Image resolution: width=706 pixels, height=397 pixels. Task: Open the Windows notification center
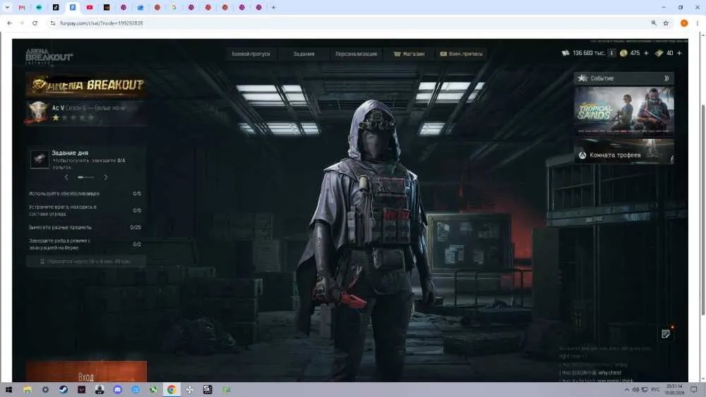[x=695, y=390]
